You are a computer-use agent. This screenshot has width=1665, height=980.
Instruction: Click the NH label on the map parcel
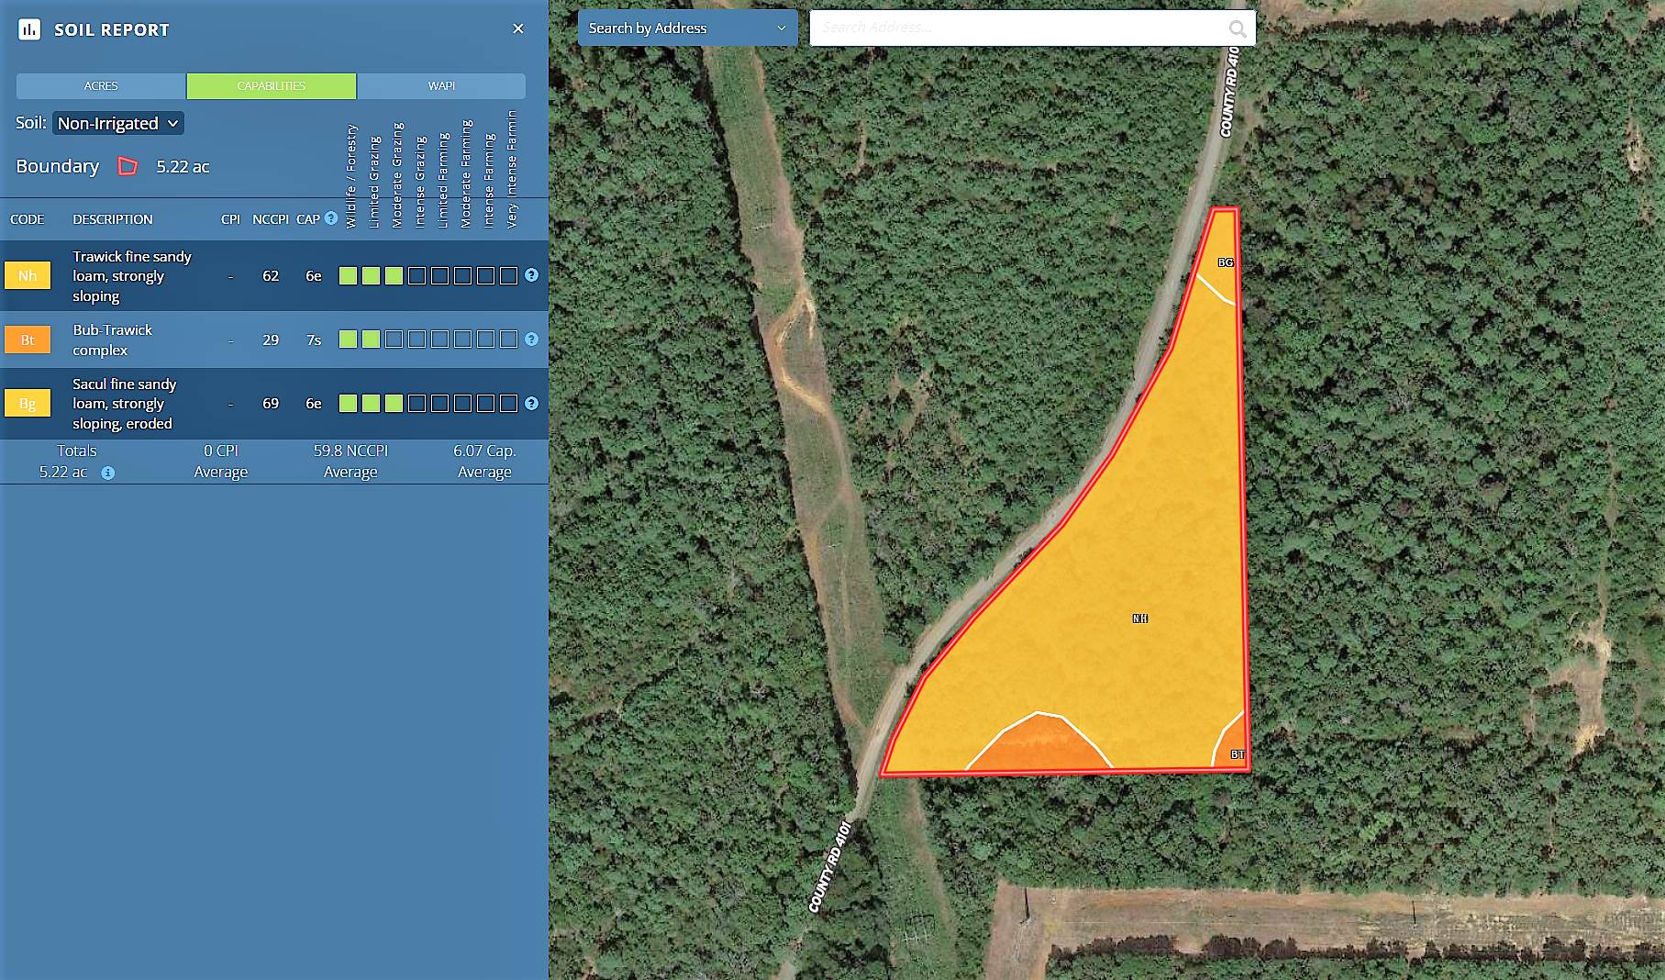tap(1140, 618)
